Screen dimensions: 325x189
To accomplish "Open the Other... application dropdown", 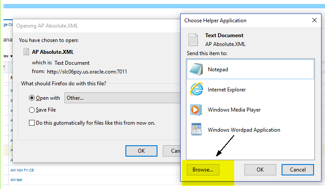I will 122,98.
